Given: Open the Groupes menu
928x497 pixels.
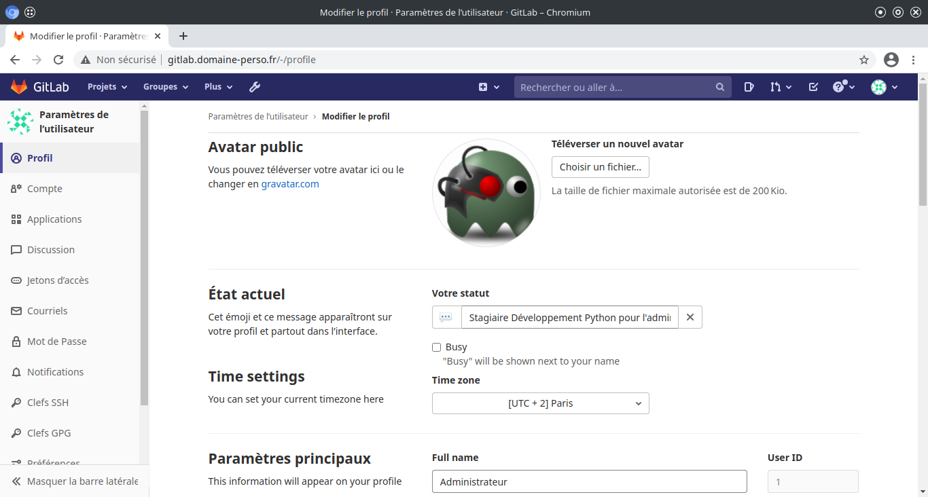Looking at the screenshot, I should (165, 87).
